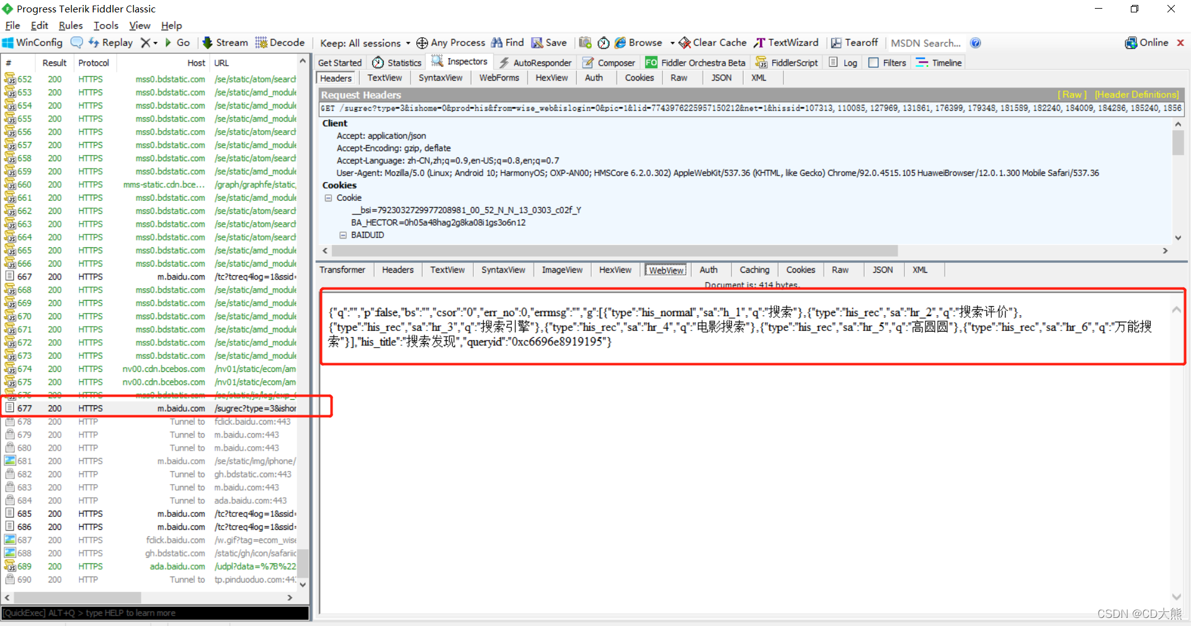1191x626 pixels.
Task: Click the Go resume button
Action: 177,43
